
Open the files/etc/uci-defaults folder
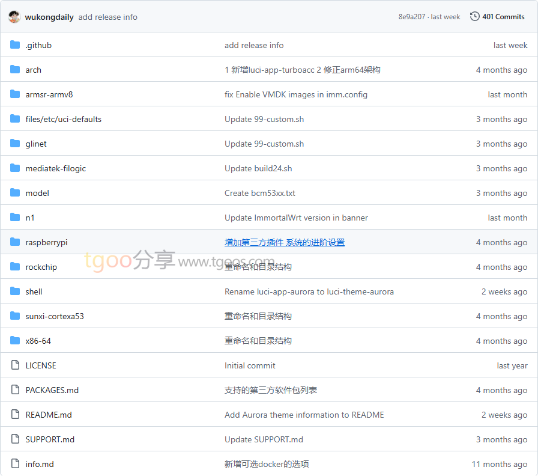[x=63, y=119]
